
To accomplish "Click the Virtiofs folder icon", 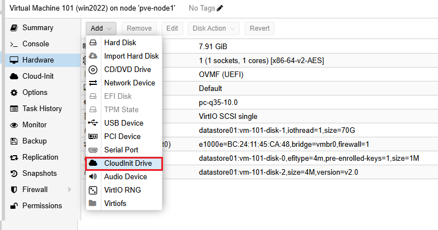I will (x=94, y=203).
